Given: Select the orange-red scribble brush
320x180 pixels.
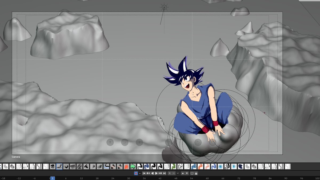Looking at the screenshot, I should click(x=126, y=167).
